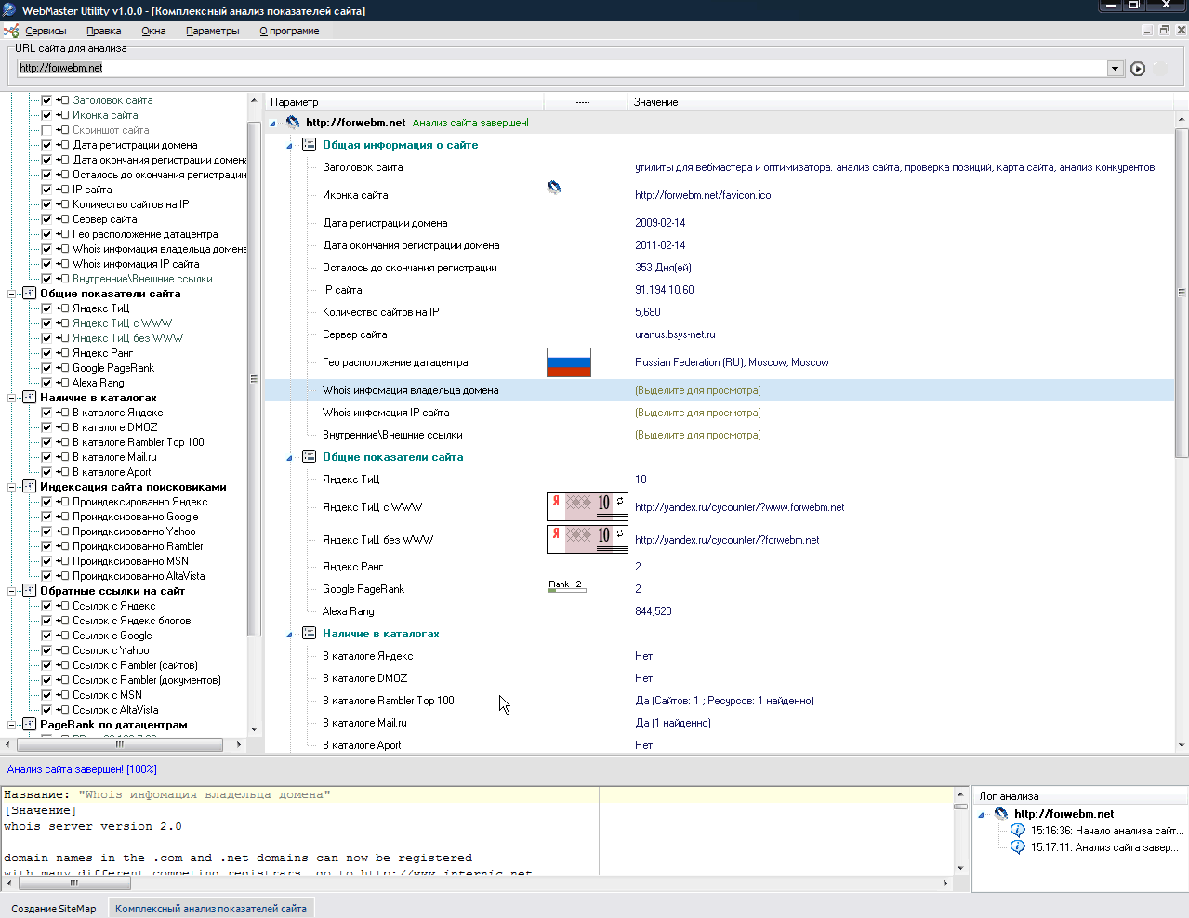Click the Google PageRank bar icon
The width and height of the screenshot is (1189, 918).
coord(566,587)
